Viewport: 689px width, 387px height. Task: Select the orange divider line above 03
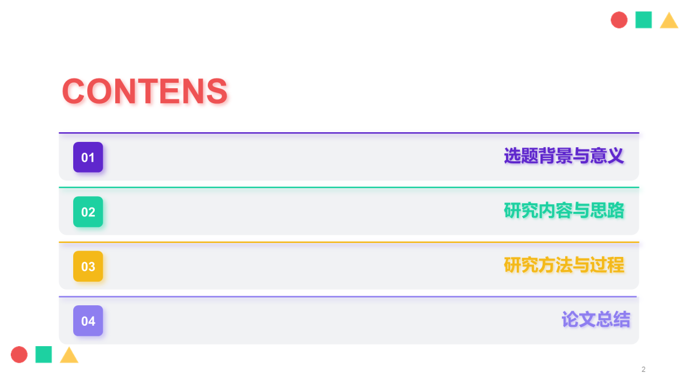[x=349, y=242]
